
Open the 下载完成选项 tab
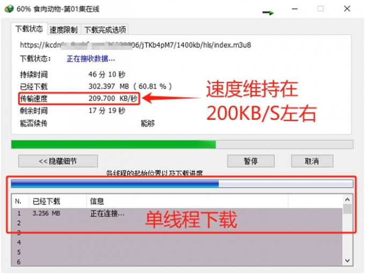tap(105, 29)
